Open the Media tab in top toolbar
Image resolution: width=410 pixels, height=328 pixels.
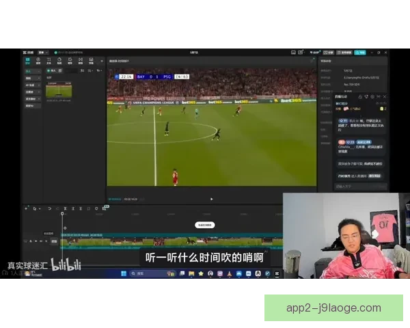click(x=28, y=61)
